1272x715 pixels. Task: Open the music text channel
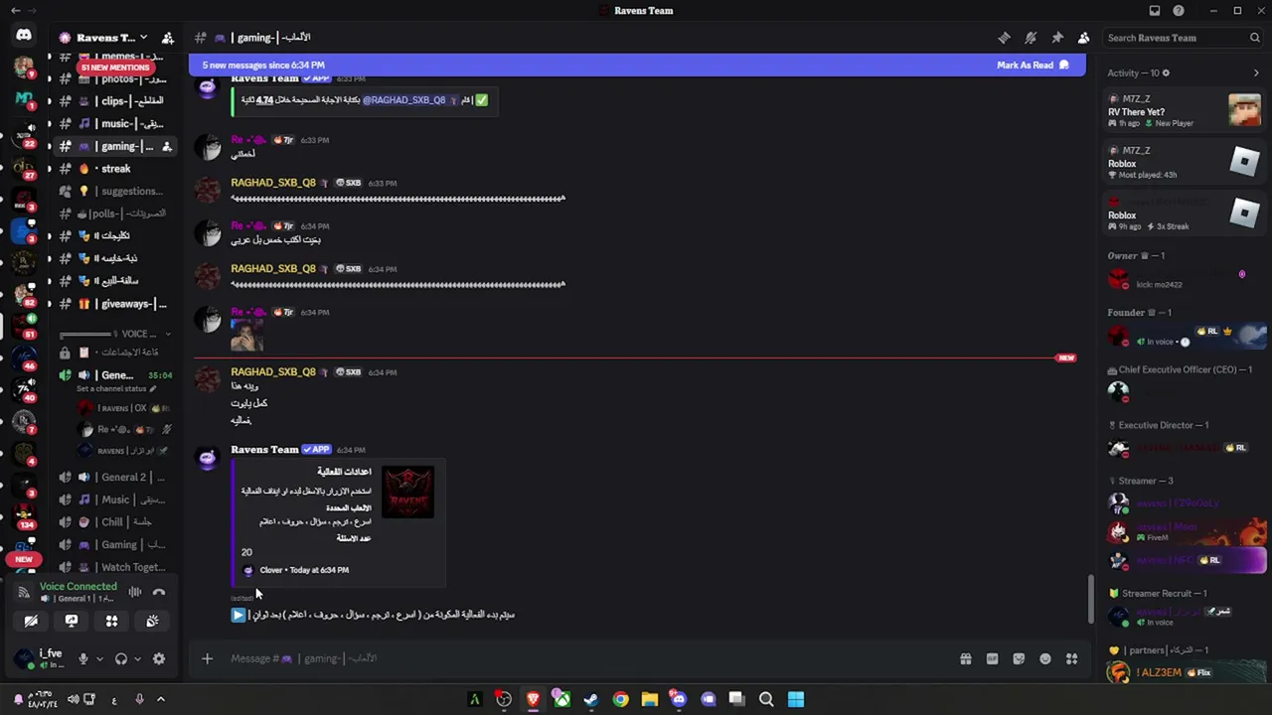(x=117, y=124)
